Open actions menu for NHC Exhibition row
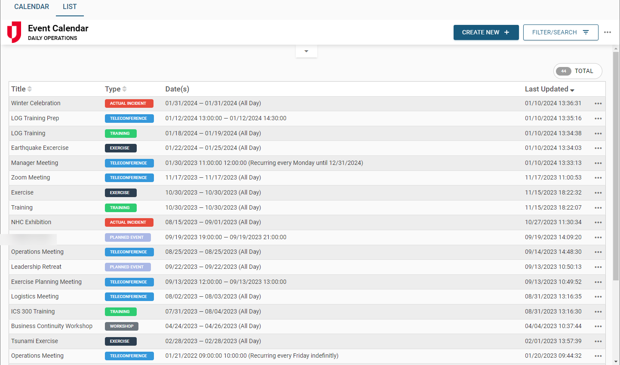 coord(598,222)
